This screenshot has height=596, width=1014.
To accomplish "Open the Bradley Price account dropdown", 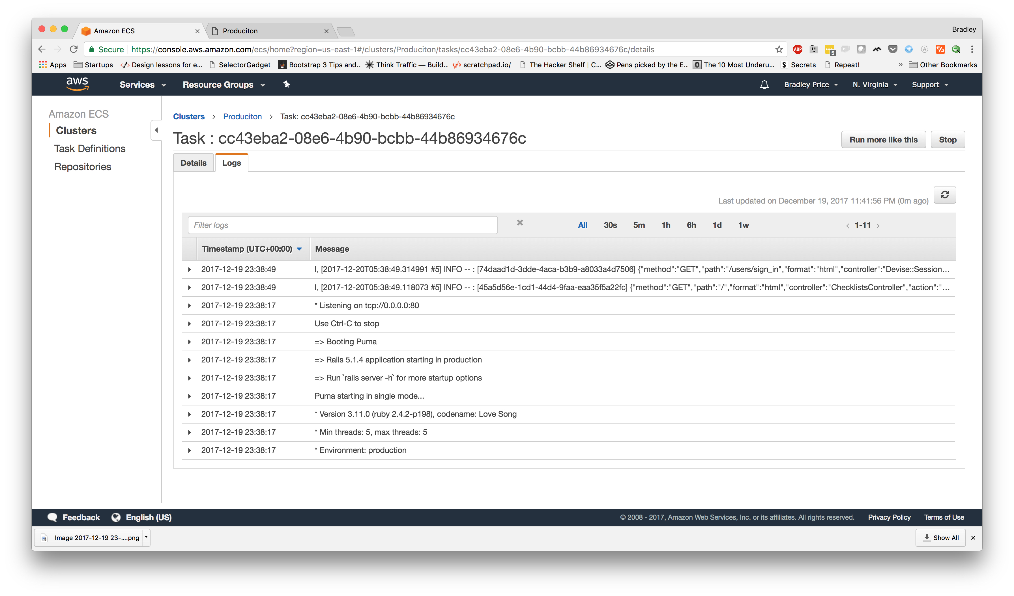I will click(811, 85).
